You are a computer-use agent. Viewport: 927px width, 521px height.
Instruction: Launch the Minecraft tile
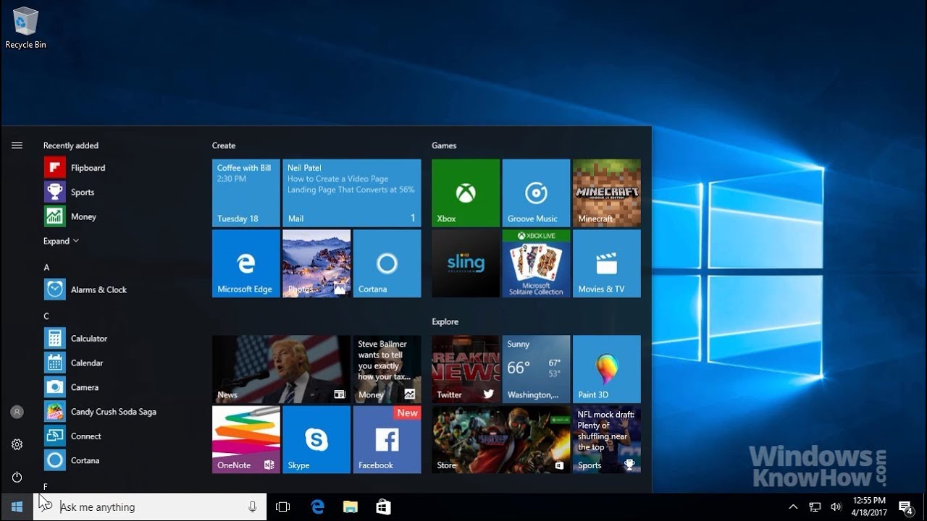(607, 193)
